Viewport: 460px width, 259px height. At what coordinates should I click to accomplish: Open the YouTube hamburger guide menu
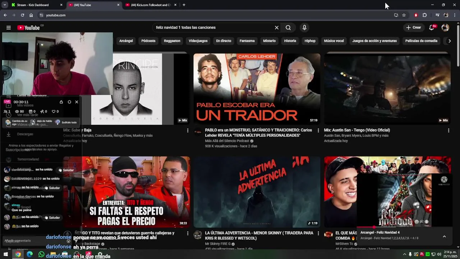pos(9,28)
